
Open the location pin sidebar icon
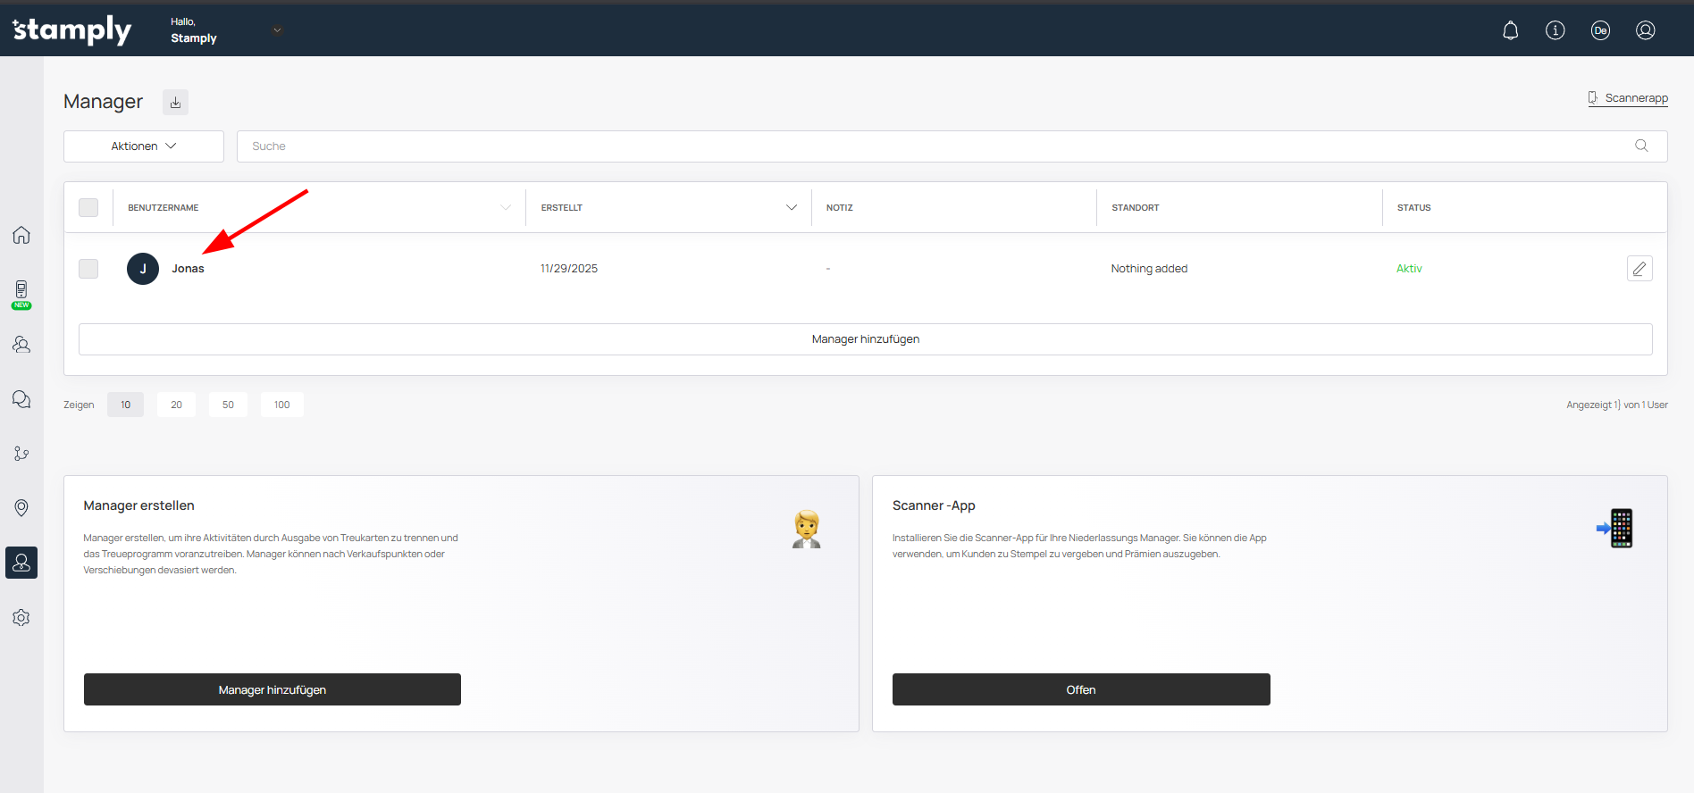pos(21,508)
